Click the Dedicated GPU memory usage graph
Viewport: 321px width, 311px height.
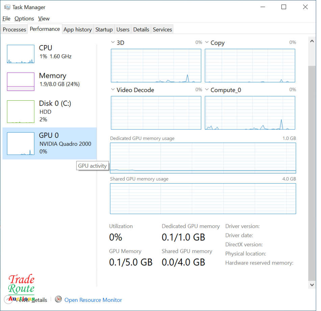tap(203, 158)
